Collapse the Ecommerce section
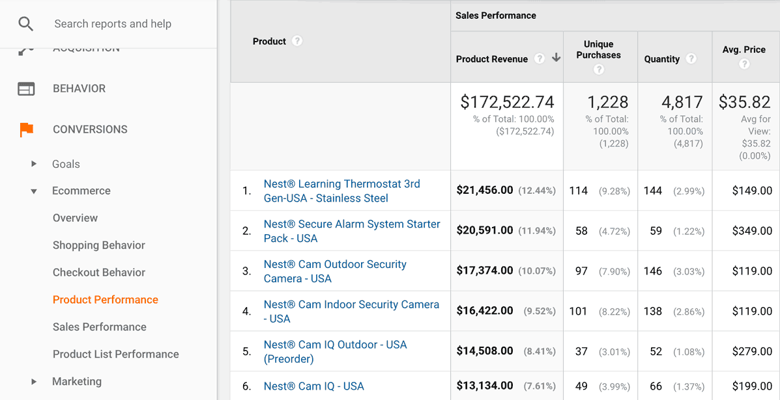780x400 pixels. coord(34,191)
